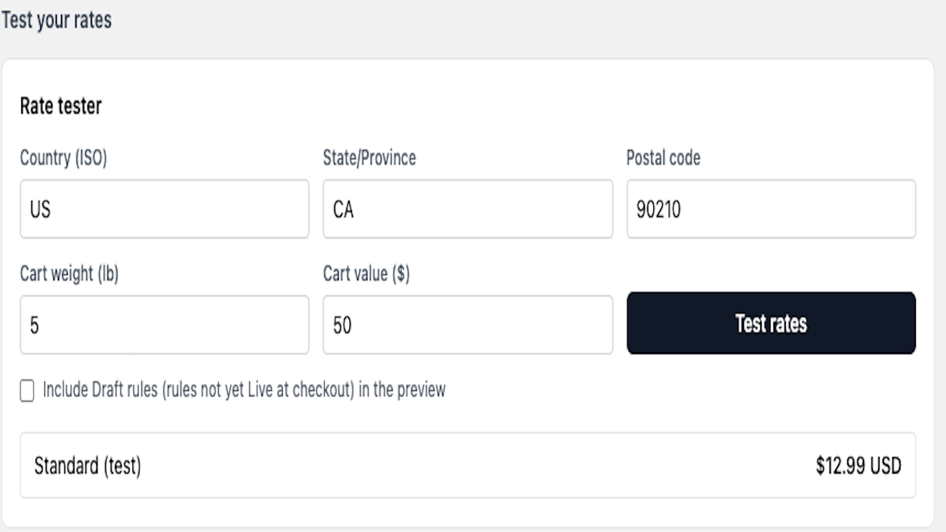The image size is (946, 532).
Task: Click the Test your rates title
Action: [x=56, y=20]
